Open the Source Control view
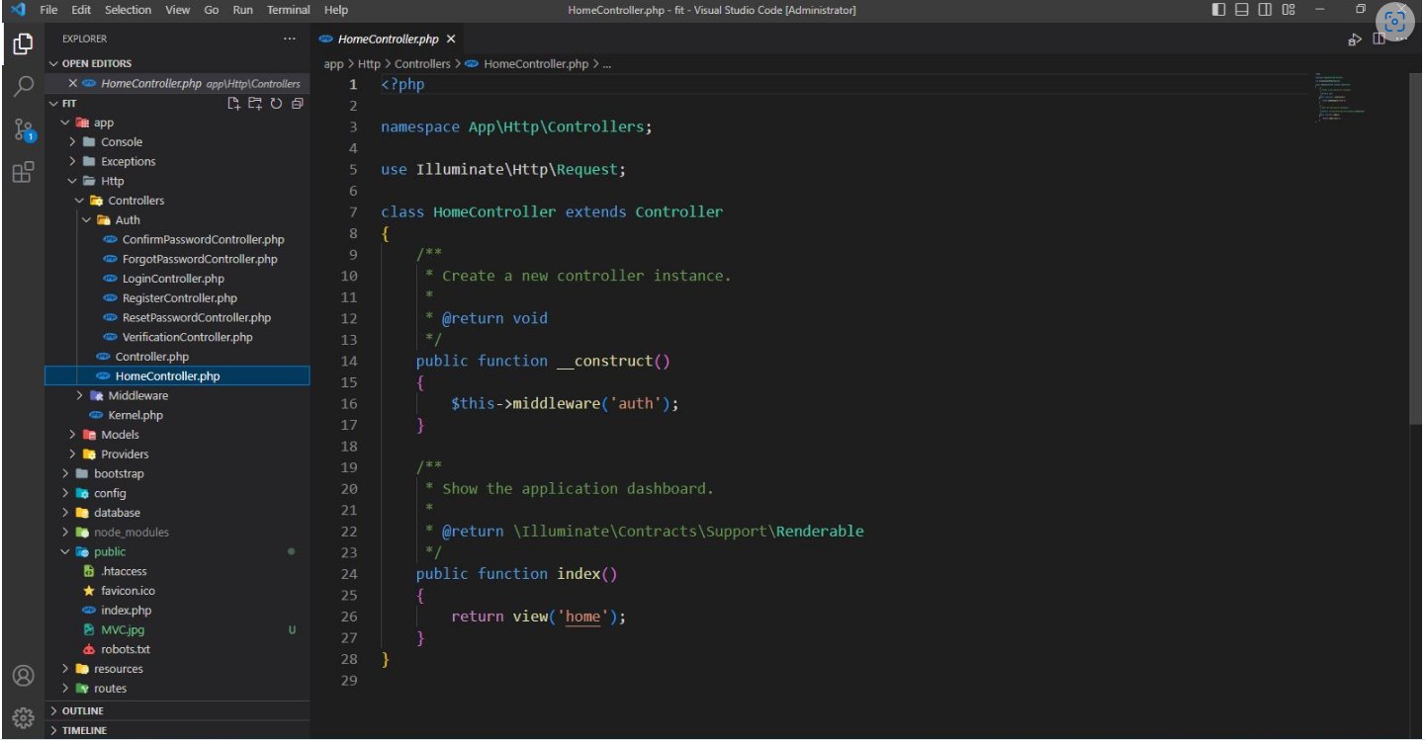 click(x=23, y=129)
